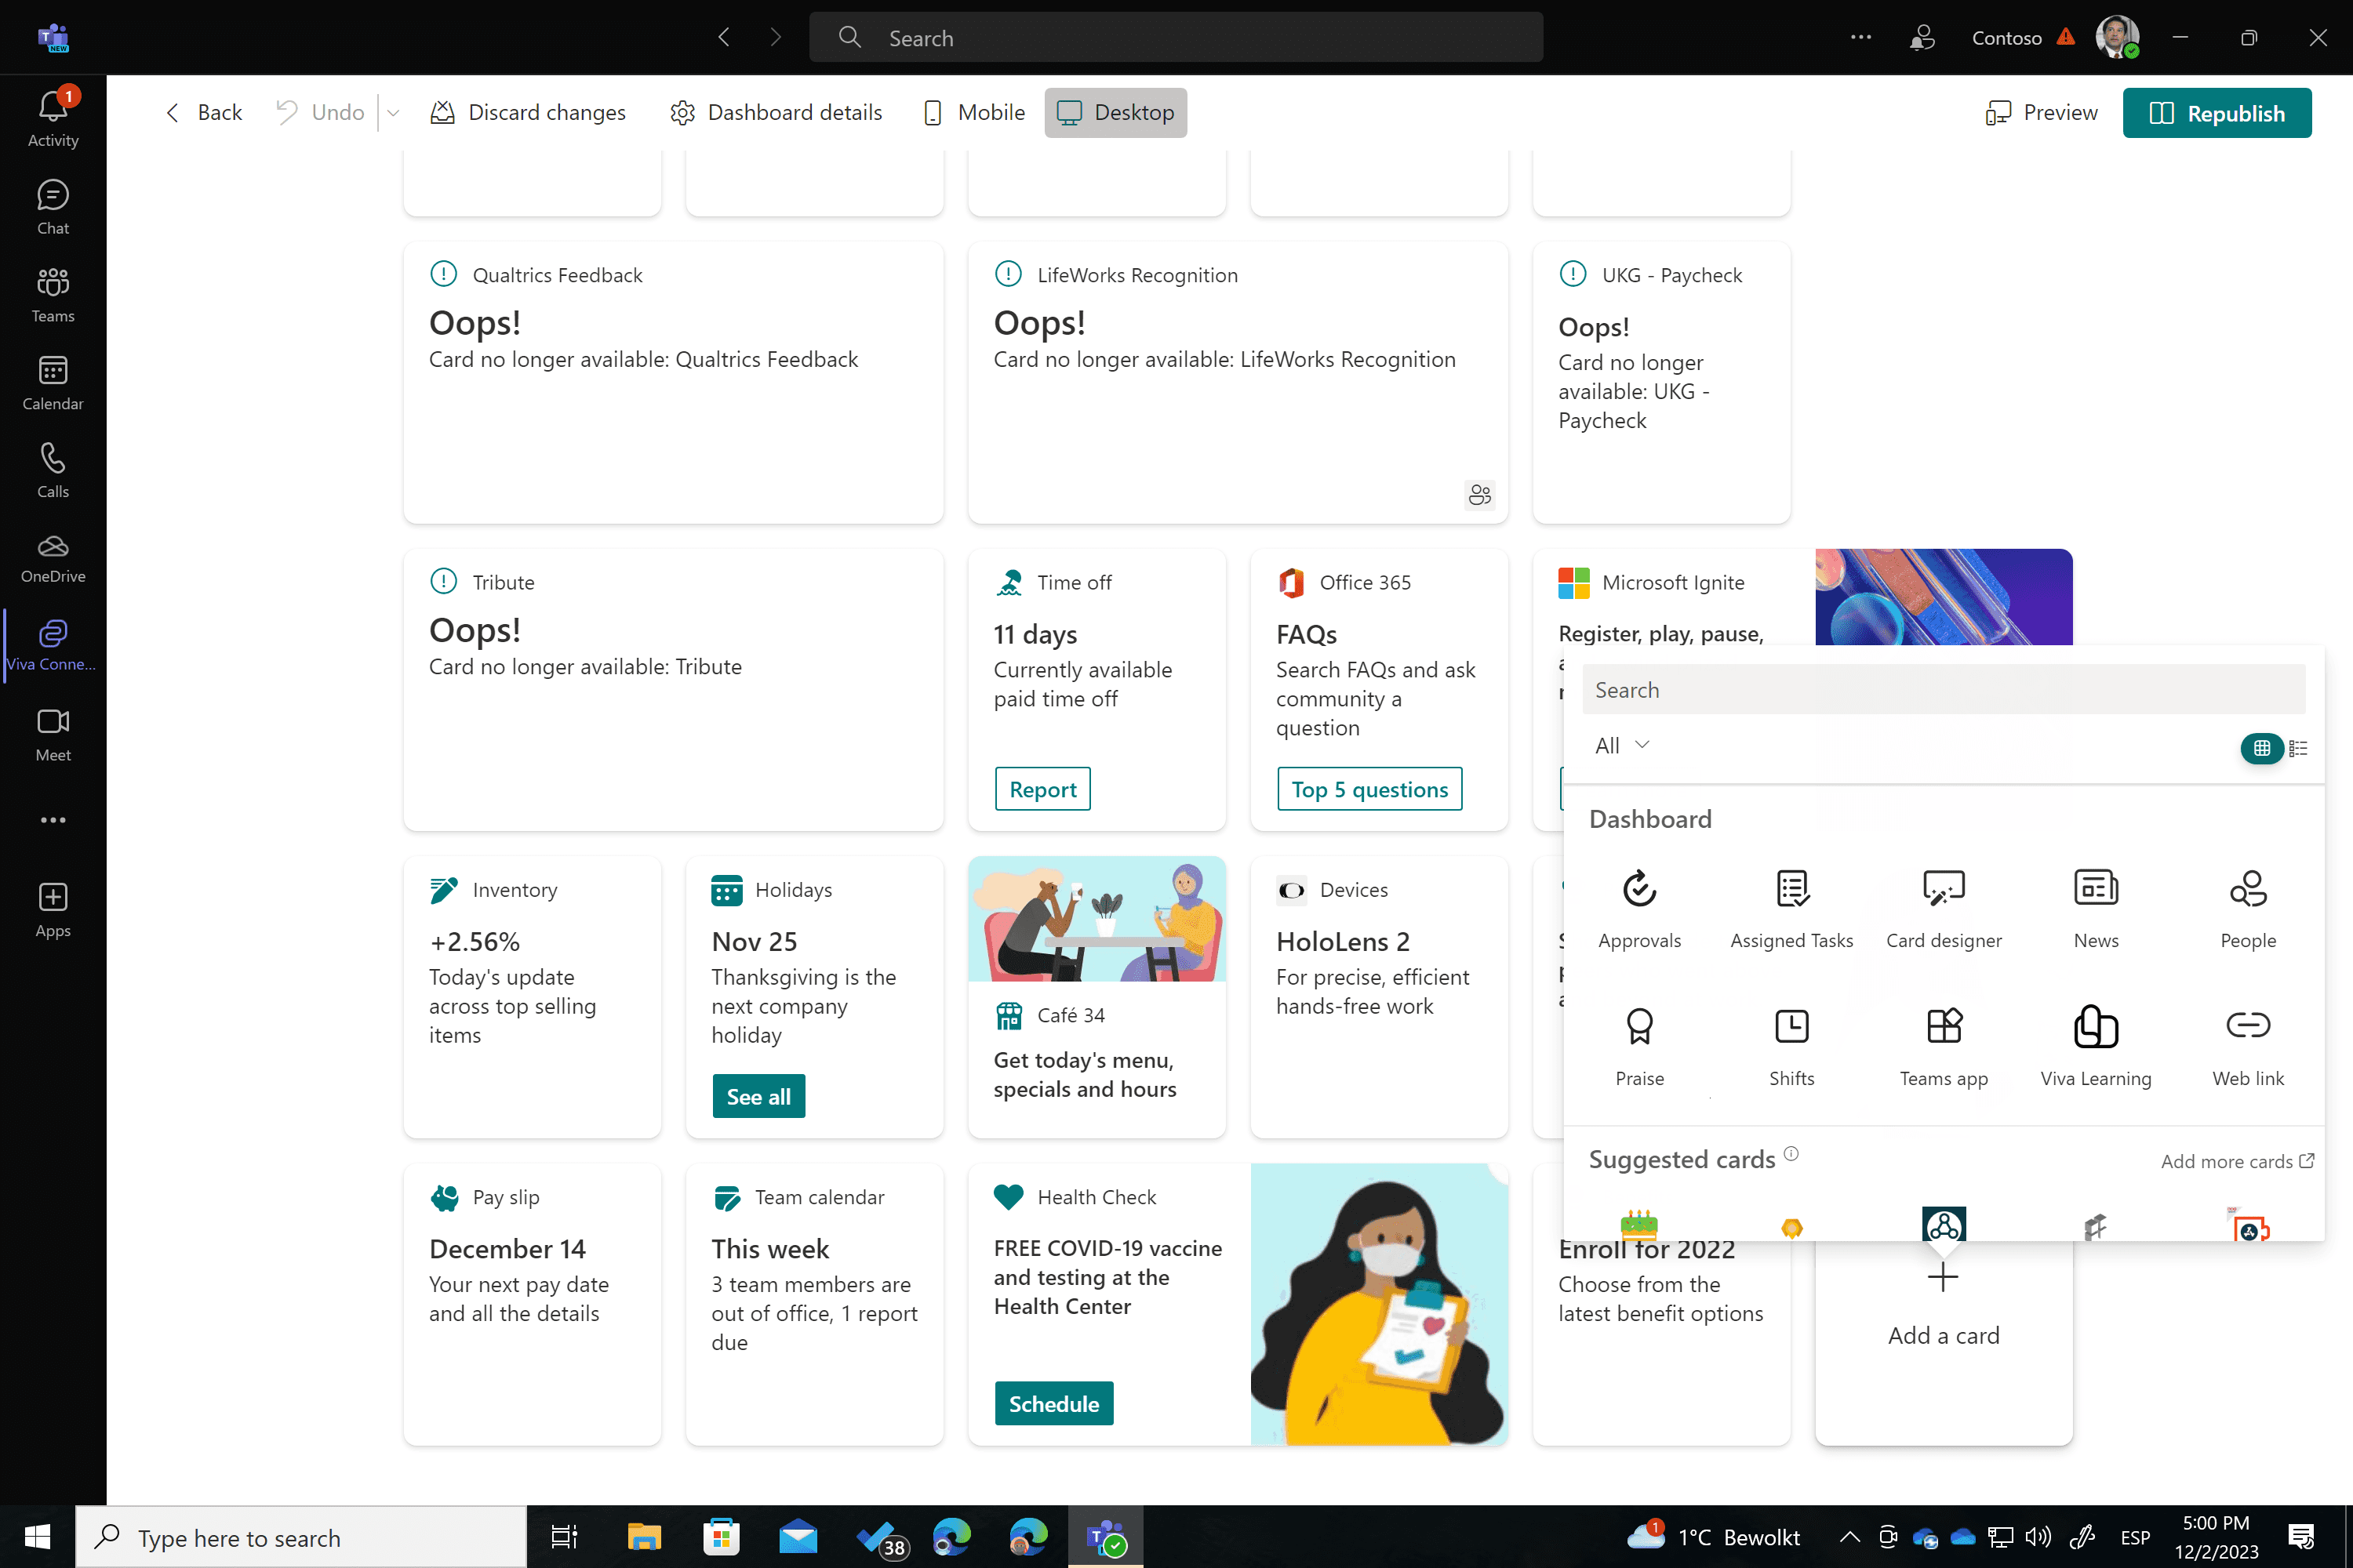
Task: Click Preview dashboard
Action: click(2041, 112)
